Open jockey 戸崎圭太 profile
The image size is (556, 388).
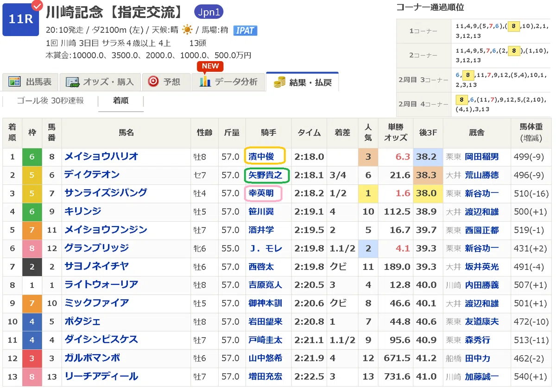click(x=265, y=340)
